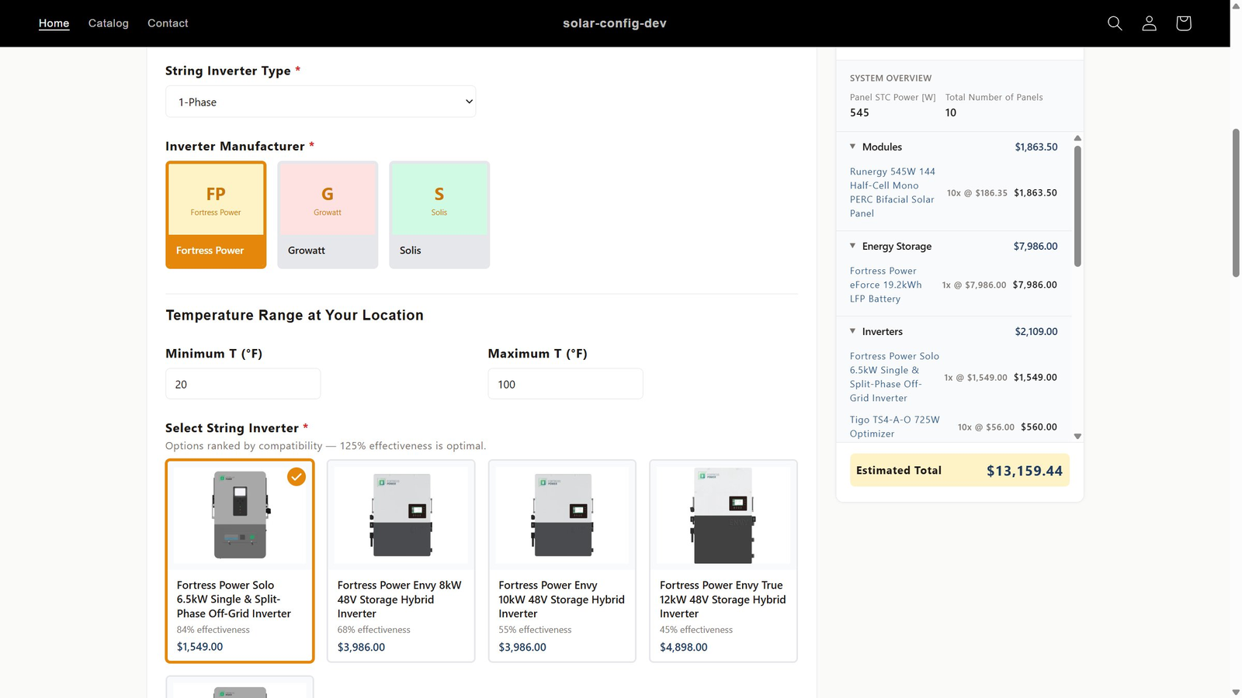
Task: Click the $4,898.00 inverter price
Action: tap(684, 647)
